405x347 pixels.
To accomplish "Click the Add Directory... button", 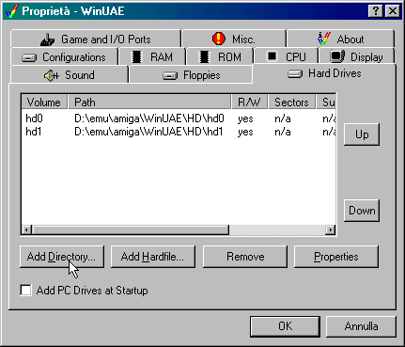I will pos(62,257).
